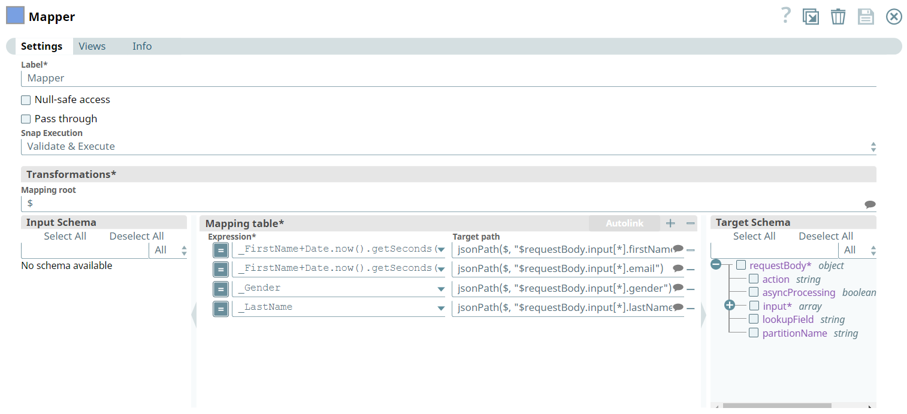Image resolution: width=907 pixels, height=414 pixels.
Task: Check the requestBody schema checkbox
Action: click(741, 265)
